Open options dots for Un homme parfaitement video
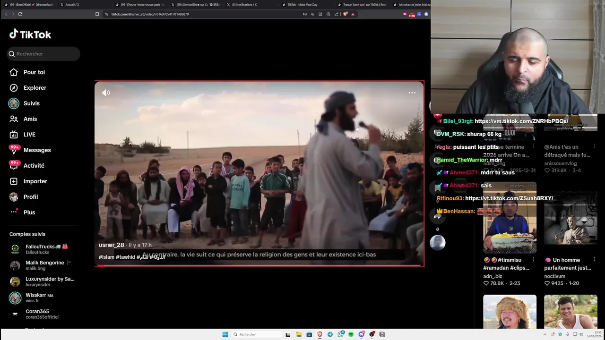 pyautogui.click(x=595, y=260)
